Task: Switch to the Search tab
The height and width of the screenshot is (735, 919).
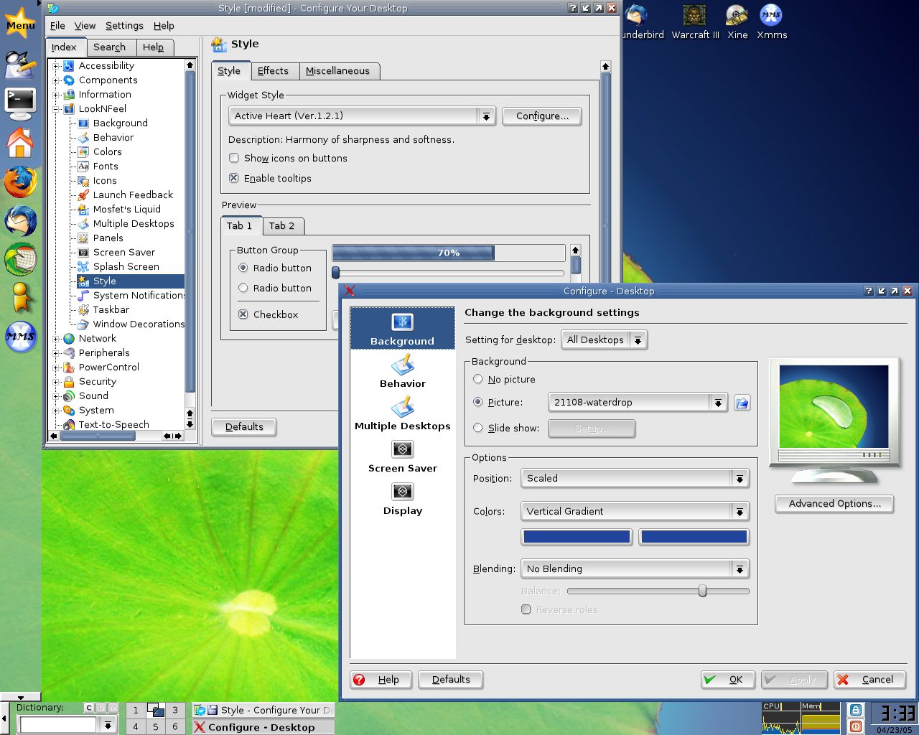Action: (x=109, y=47)
